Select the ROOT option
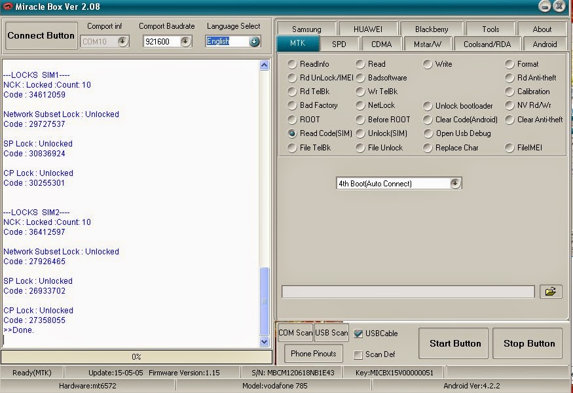The height and width of the screenshot is (393, 573). [x=291, y=120]
